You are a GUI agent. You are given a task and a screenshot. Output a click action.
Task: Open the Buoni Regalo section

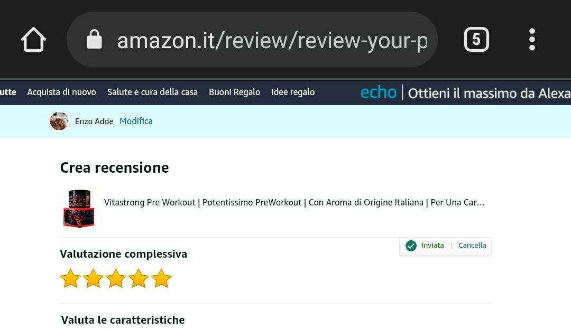pyautogui.click(x=234, y=92)
